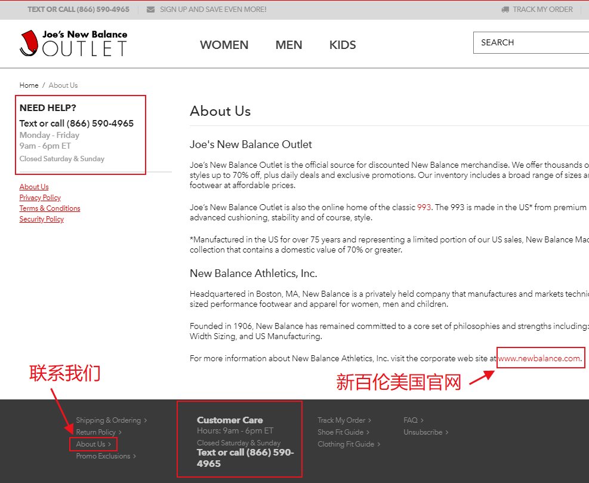
Task: Click the Joe's New Balance Outlet logo
Action: tap(73, 44)
